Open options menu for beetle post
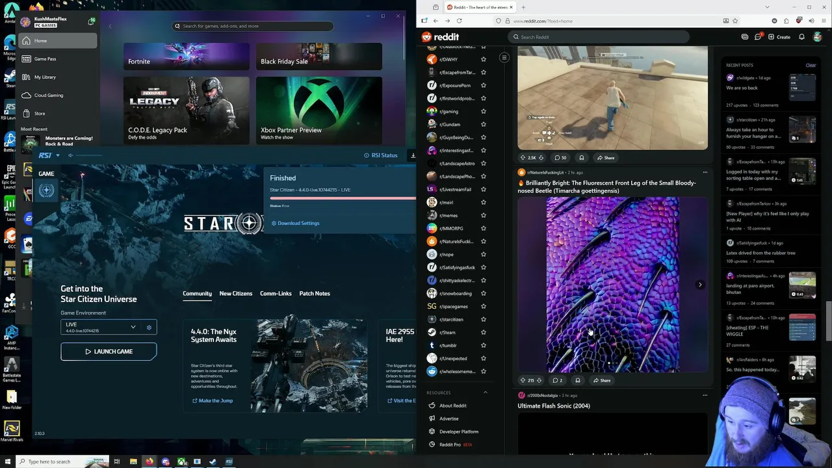The image size is (832, 468). click(x=705, y=172)
